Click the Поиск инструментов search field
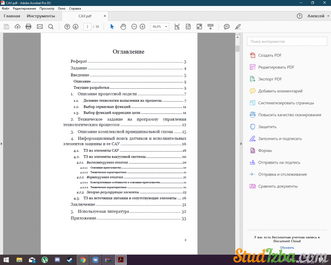The image size is (331, 265). tap(287, 41)
